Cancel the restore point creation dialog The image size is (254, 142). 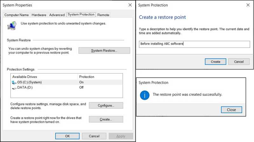(x=239, y=62)
